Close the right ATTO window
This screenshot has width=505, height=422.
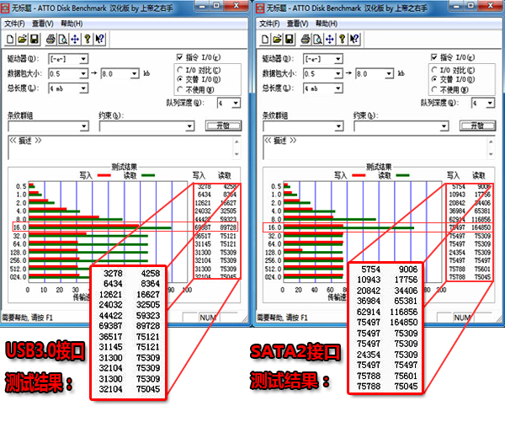491,6
